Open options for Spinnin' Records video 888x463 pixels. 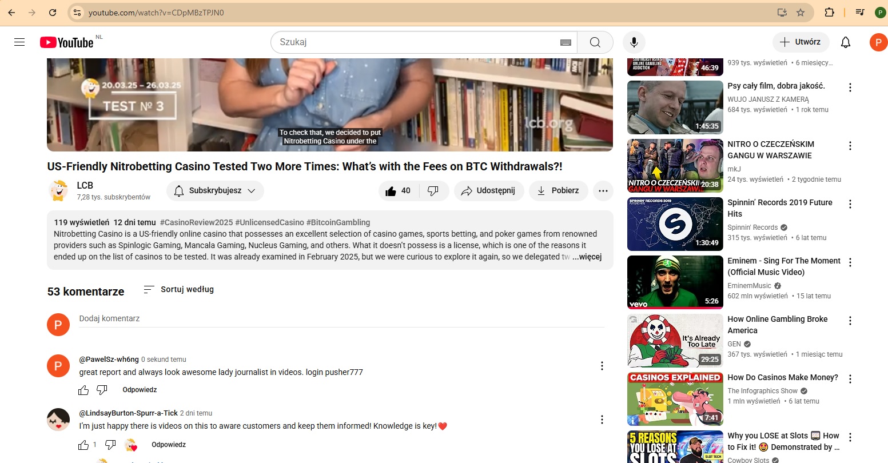[x=850, y=204]
